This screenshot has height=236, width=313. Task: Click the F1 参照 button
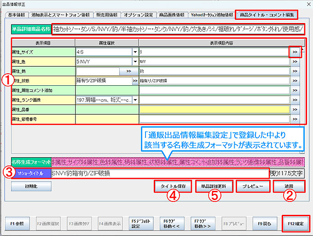pyautogui.click(x=17, y=224)
